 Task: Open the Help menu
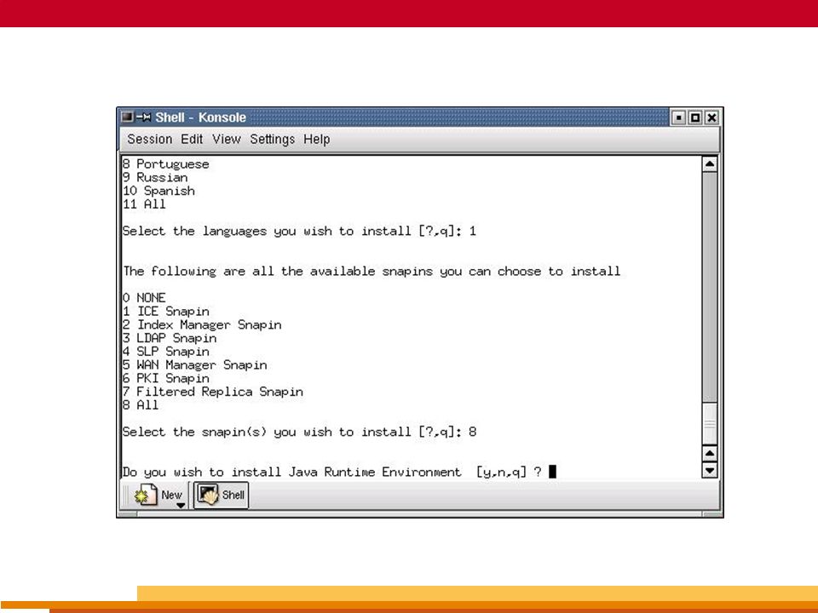point(316,139)
